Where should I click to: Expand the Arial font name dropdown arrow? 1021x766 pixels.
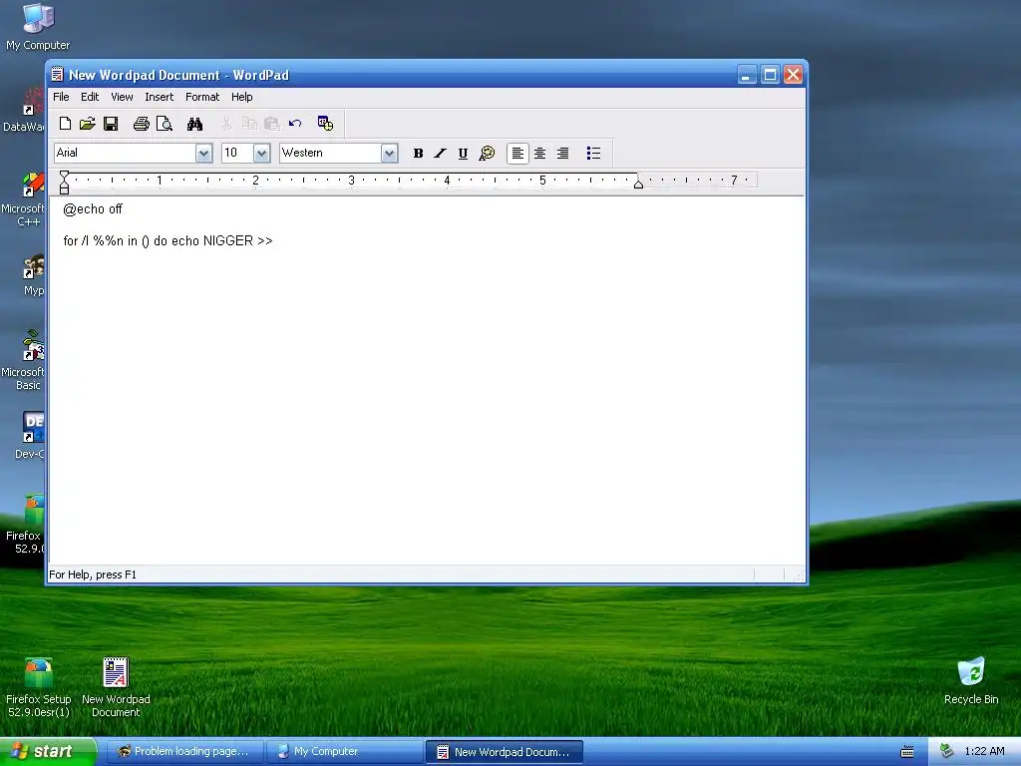pyautogui.click(x=203, y=153)
